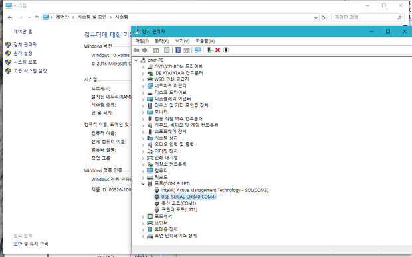
Task: Click the 마우스 및 기타 포인팅 장치 mouse icon
Action: tap(150, 105)
